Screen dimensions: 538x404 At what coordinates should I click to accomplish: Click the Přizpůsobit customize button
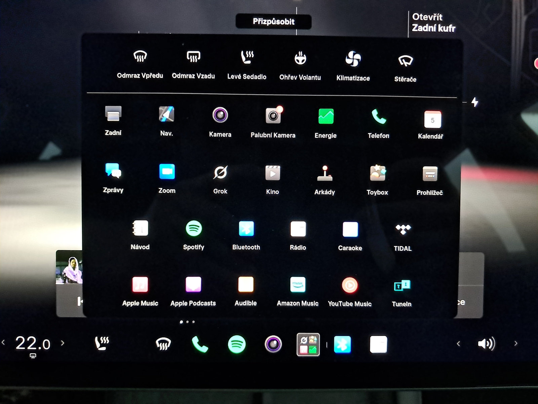[273, 22]
